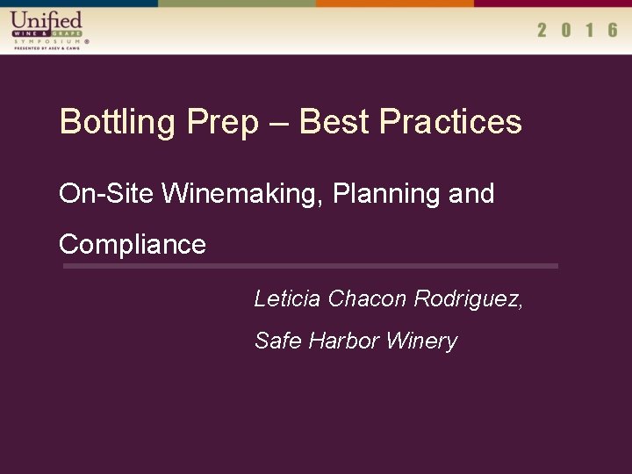Click the On-Site Winemaking, Planning and subtitle line
The image size is (632, 474).
point(276,194)
